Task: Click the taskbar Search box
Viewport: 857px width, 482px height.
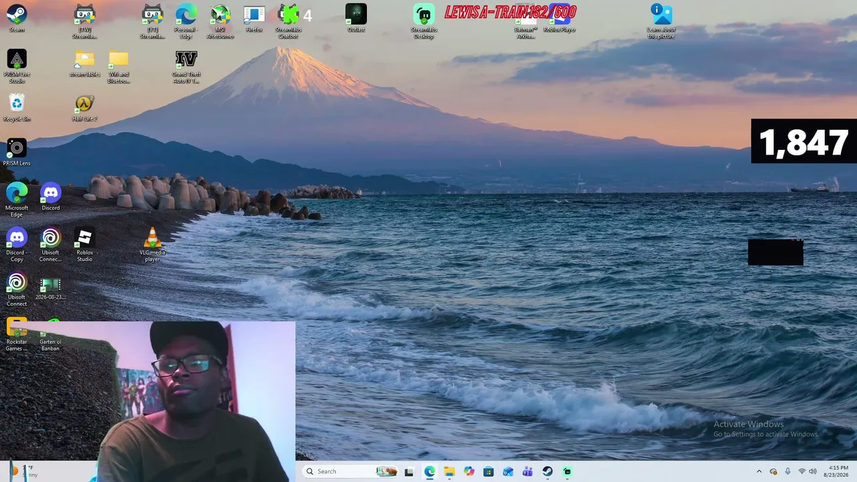Action: tap(350, 471)
